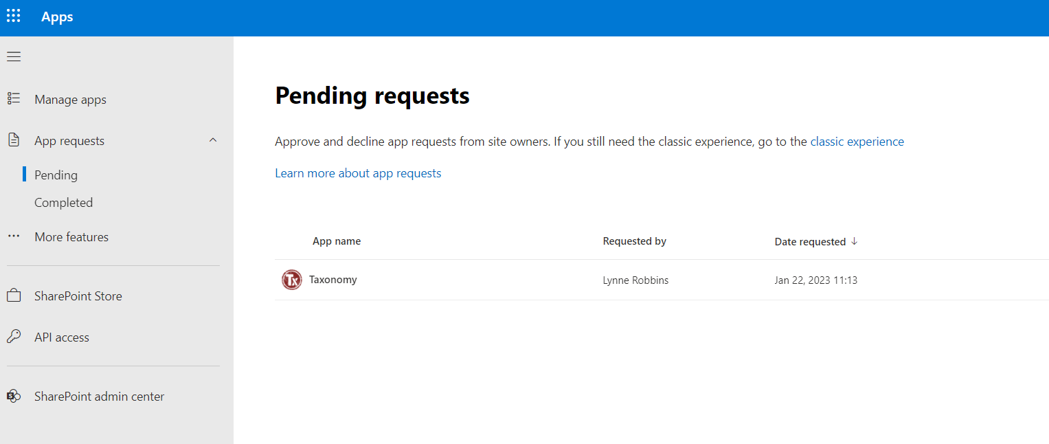Image resolution: width=1049 pixels, height=444 pixels.
Task: Go to API access page
Action: pyautogui.click(x=62, y=337)
